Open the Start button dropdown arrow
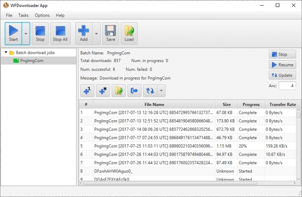This screenshot has height=197, width=302. coord(26,34)
